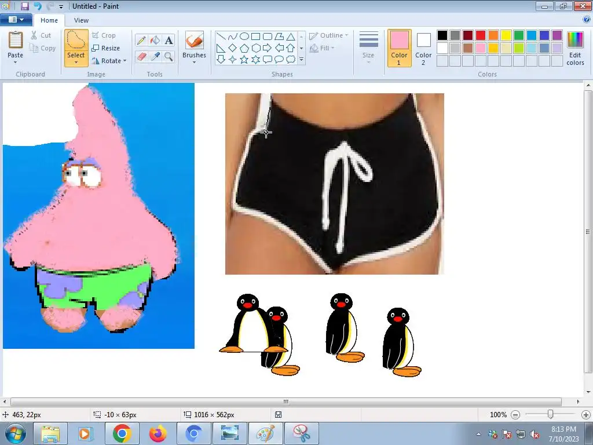The width and height of the screenshot is (593, 445).
Task: Open Firefox from the taskbar
Action: coord(158,433)
